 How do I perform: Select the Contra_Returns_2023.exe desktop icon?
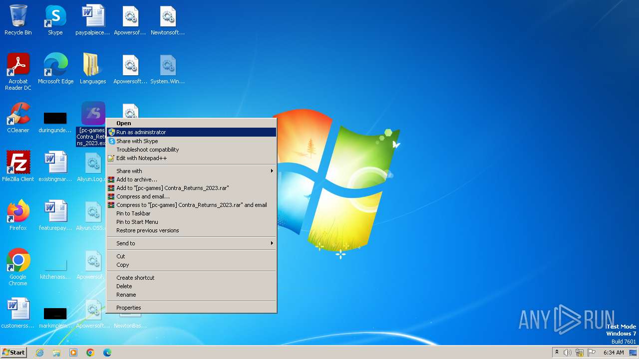coord(91,124)
